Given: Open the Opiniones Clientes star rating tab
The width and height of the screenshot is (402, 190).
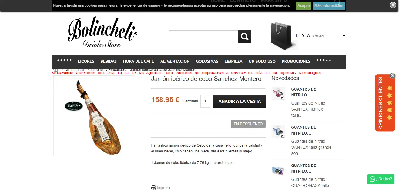Looking at the screenshot, I should [x=385, y=103].
